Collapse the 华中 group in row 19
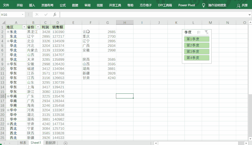252x145 pixels. click(8, 110)
